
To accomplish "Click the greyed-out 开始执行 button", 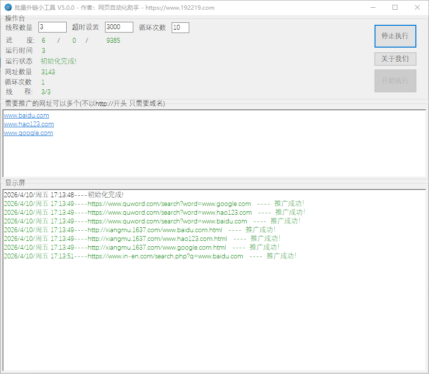I will tap(395, 81).
